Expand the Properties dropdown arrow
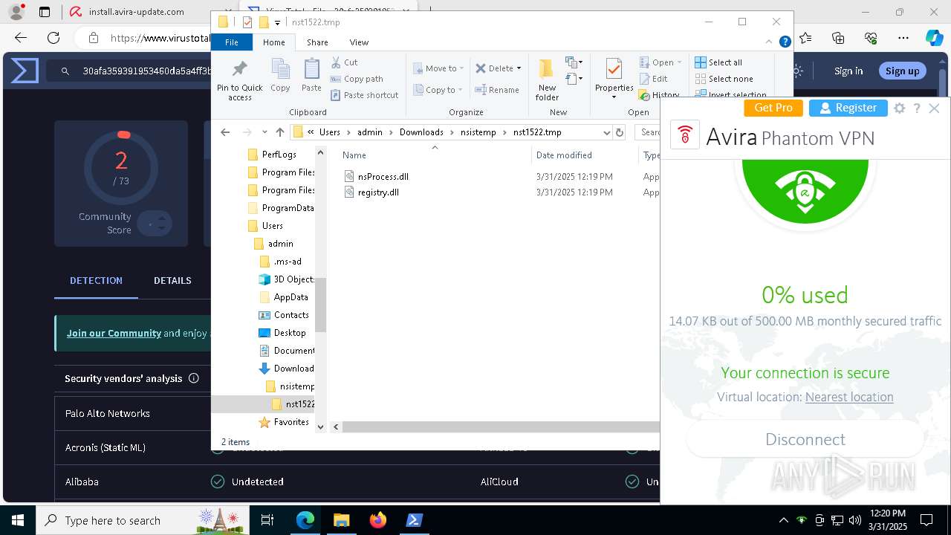 [614, 97]
